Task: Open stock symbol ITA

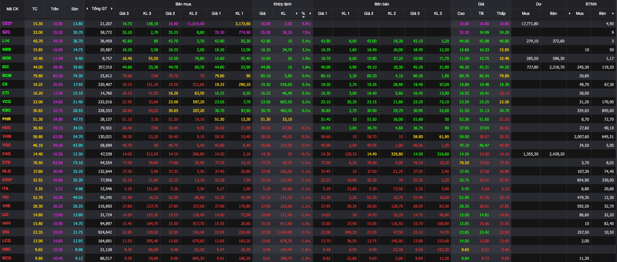Action: click(x=5, y=189)
